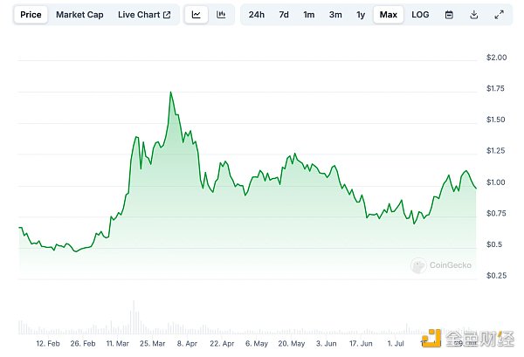The width and height of the screenshot is (524, 357).
Task: Expand chart to fullscreen
Action: (499, 15)
